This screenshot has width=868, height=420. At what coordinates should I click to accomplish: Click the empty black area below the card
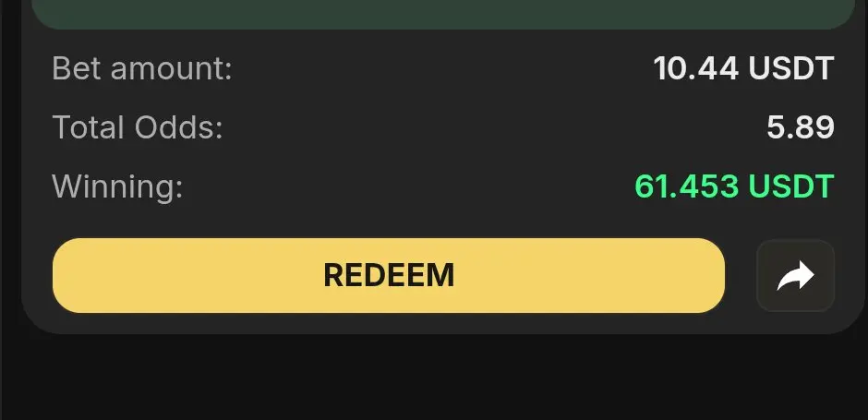[434, 379]
